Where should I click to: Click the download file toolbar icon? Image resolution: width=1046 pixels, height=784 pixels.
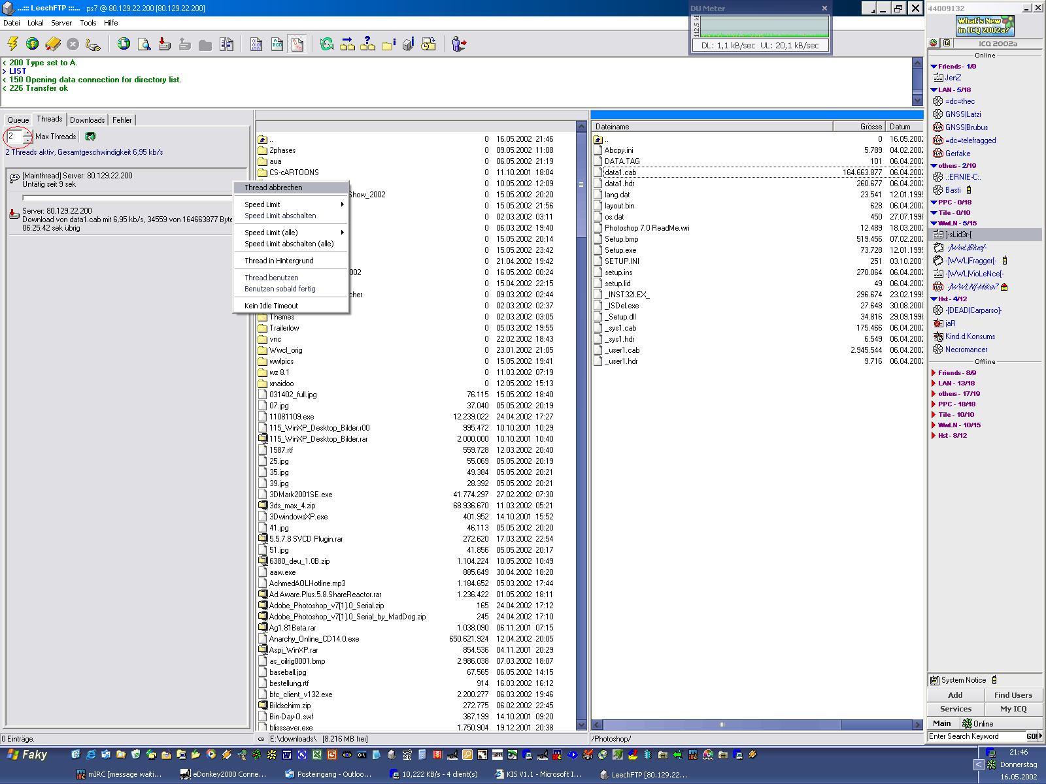tap(165, 44)
